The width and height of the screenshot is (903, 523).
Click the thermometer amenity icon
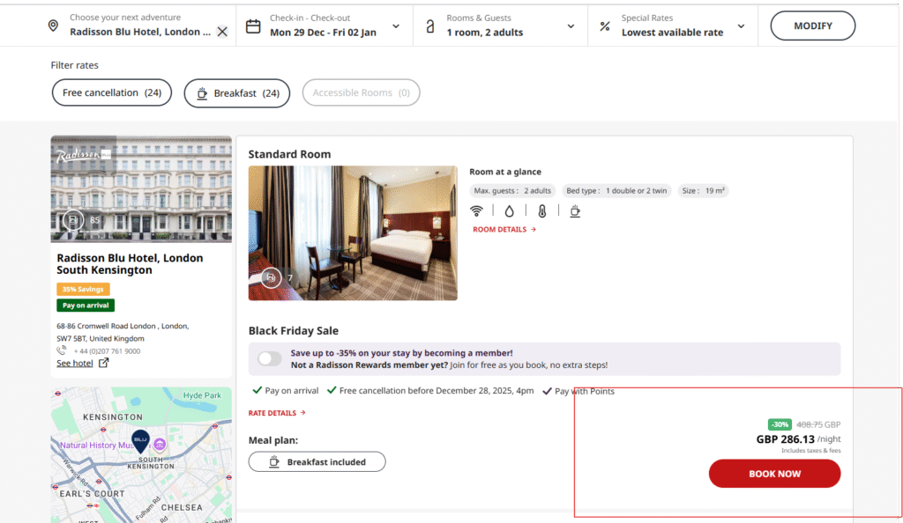[x=541, y=210]
